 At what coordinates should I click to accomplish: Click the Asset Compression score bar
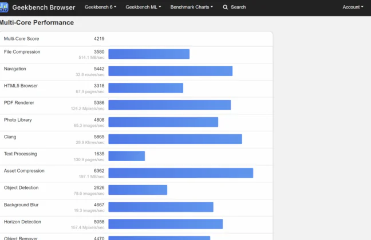click(181, 173)
